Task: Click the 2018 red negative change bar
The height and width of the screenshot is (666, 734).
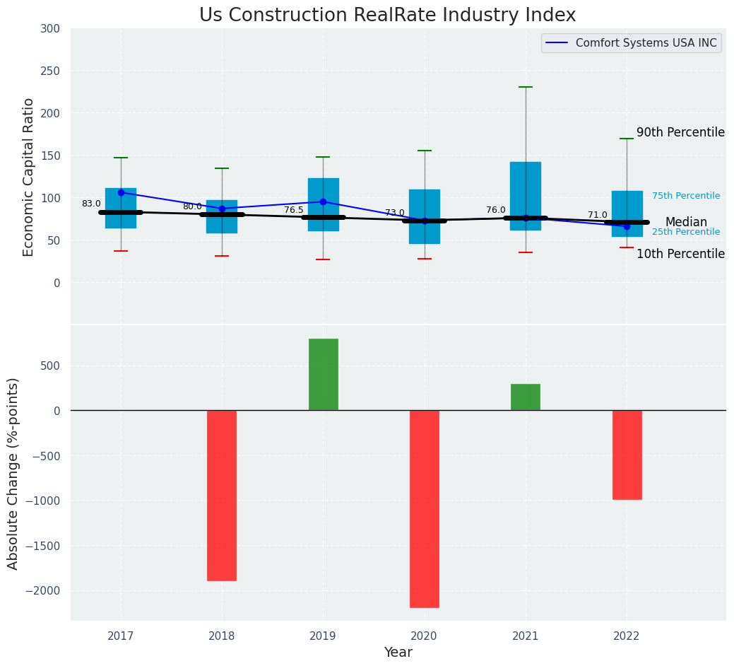Action: click(222, 496)
